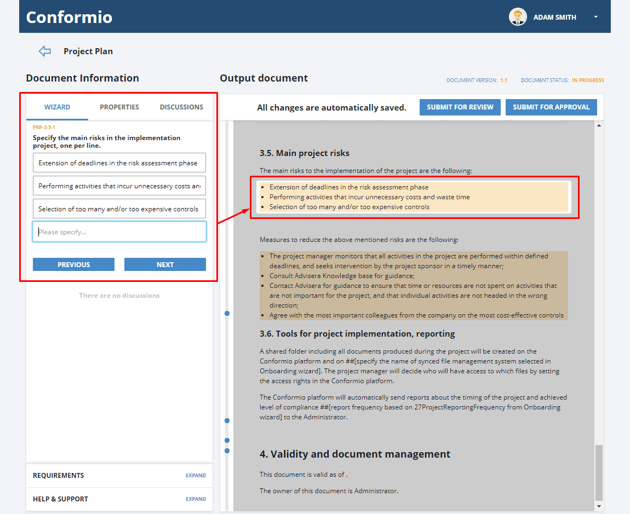This screenshot has width=630, height=514.
Task: Click the 'ADAM SMITH' user name
Action: click(554, 18)
